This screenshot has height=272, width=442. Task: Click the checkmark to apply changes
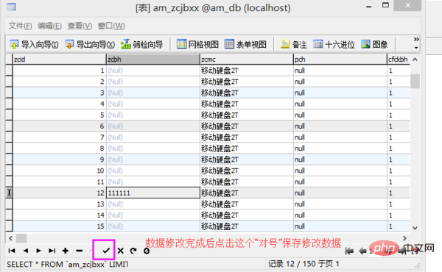coord(106,251)
